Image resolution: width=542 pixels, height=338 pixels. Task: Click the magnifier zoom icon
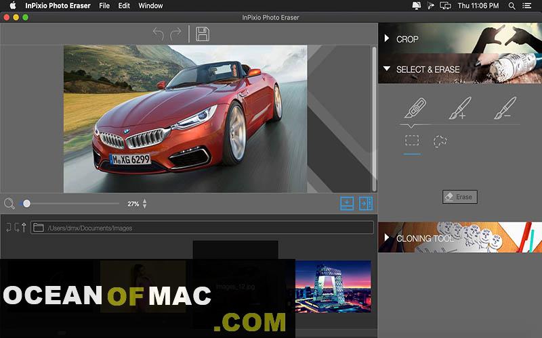pyautogui.click(x=9, y=203)
